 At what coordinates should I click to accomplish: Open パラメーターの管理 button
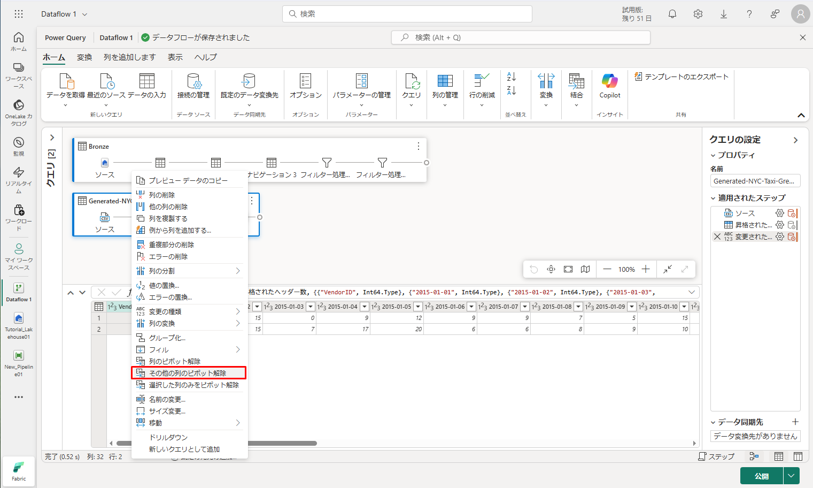click(x=362, y=89)
